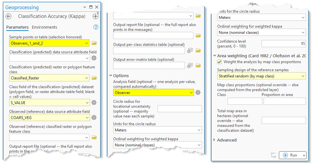This screenshot has width=314, height=163.
Task: Open gear icon next to Observer analysis field
Action: (198, 92)
